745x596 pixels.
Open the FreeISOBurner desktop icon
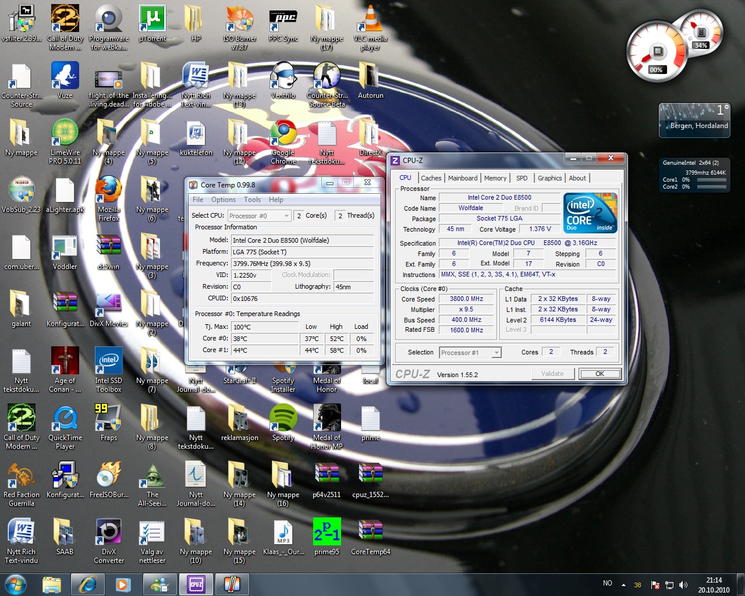pyautogui.click(x=109, y=480)
